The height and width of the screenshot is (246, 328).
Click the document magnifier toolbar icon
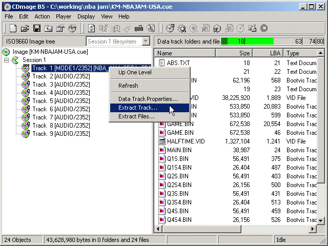[x=151, y=28]
